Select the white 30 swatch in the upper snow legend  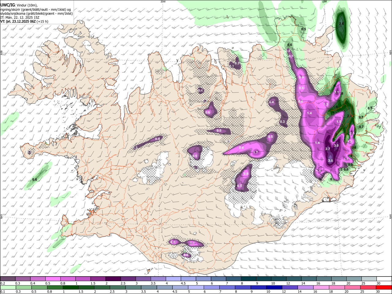(x=383, y=279)
